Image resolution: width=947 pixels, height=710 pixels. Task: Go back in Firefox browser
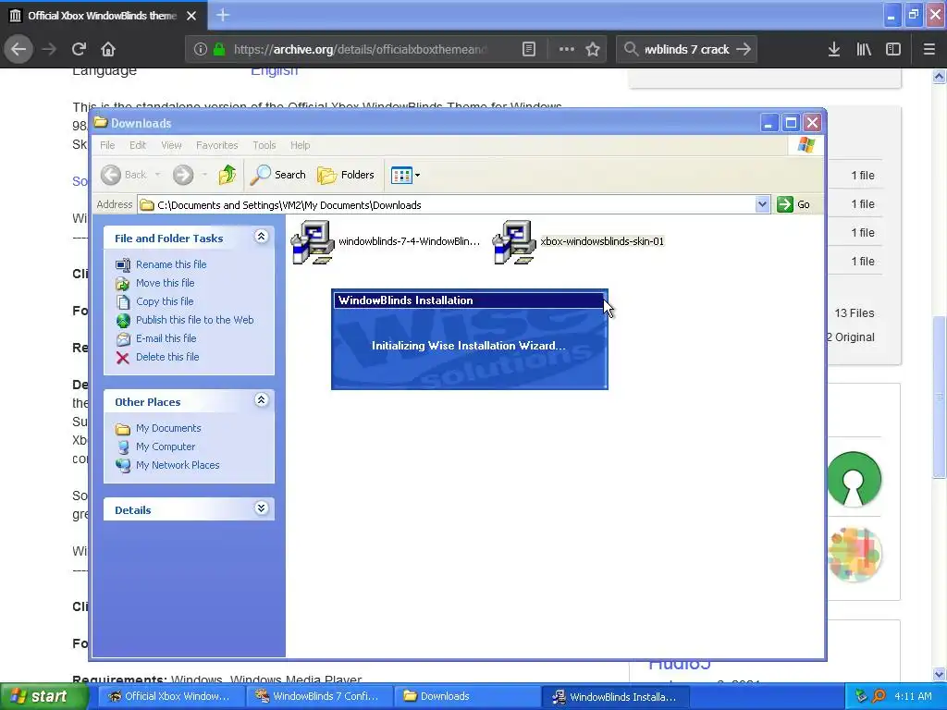coord(18,49)
